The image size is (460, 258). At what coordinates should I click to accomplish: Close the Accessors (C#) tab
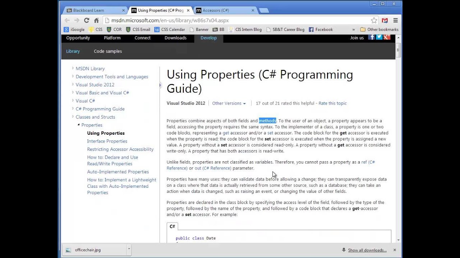click(253, 10)
